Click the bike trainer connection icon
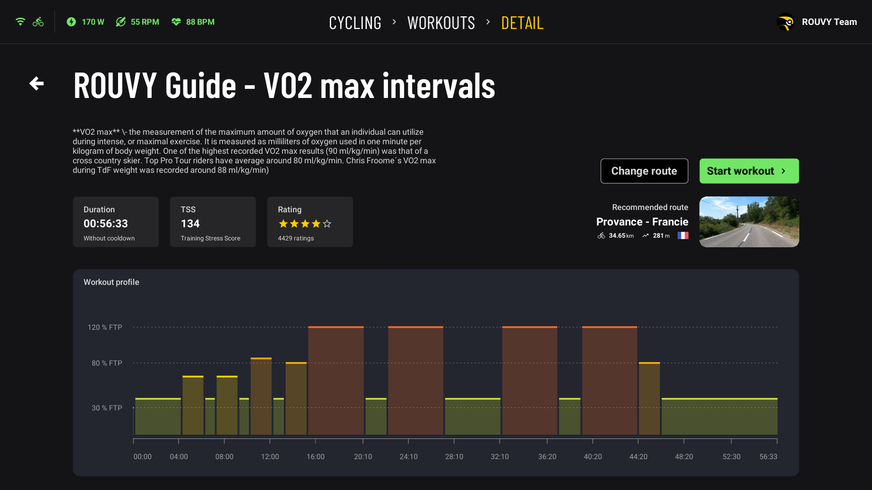 point(38,22)
